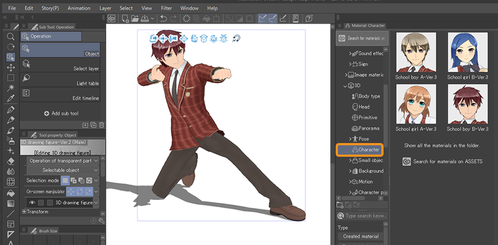Select the Gradient tool
The width and height of the screenshot is (498, 245).
pyautogui.click(x=10, y=203)
